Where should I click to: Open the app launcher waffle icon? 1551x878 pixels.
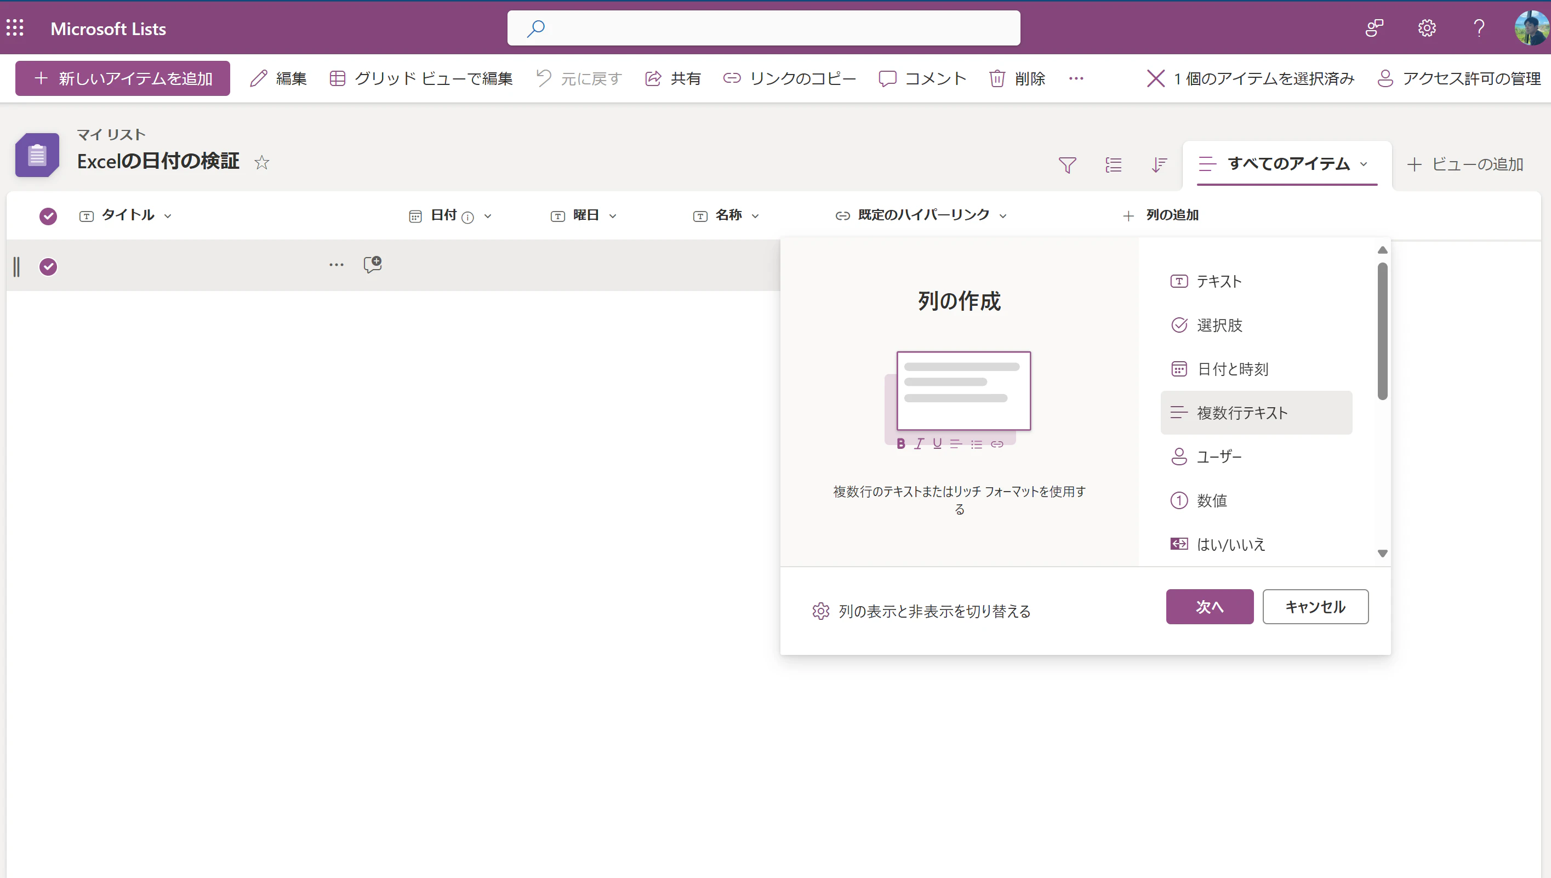coord(15,28)
